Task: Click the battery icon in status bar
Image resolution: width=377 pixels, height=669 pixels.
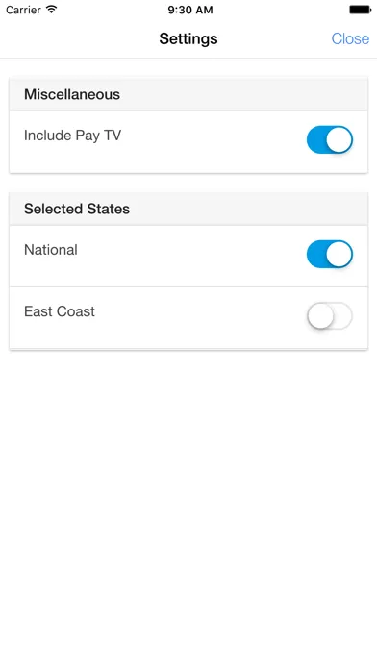Action: [x=361, y=10]
